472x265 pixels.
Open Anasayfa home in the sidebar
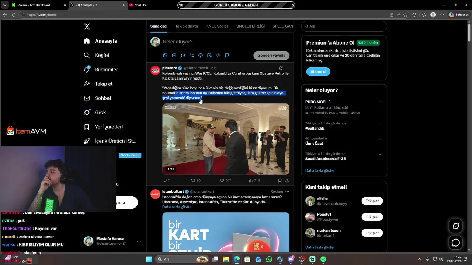101,41
